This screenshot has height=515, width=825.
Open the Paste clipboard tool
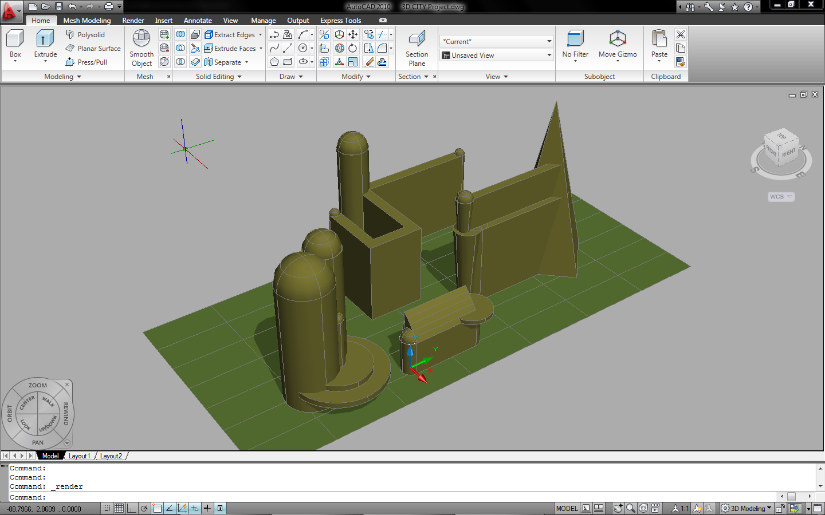[x=659, y=40]
